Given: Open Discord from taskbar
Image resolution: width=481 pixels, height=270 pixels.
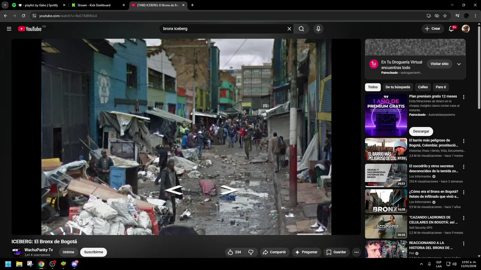Looking at the screenshot, I should pos(74,264).
